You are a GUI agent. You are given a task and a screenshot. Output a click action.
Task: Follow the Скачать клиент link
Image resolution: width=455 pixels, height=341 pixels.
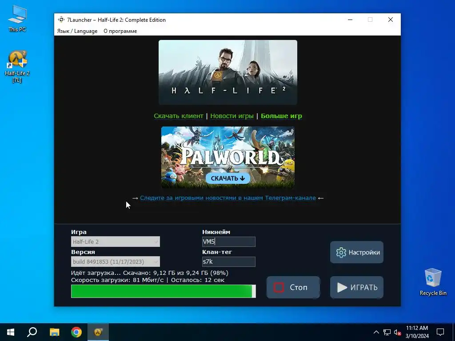179,116
